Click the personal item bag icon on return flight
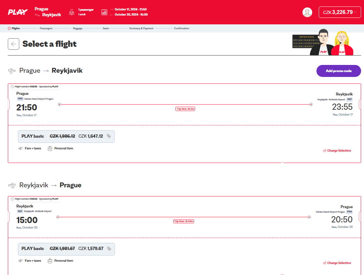364x275 pixels. (50, 261)
